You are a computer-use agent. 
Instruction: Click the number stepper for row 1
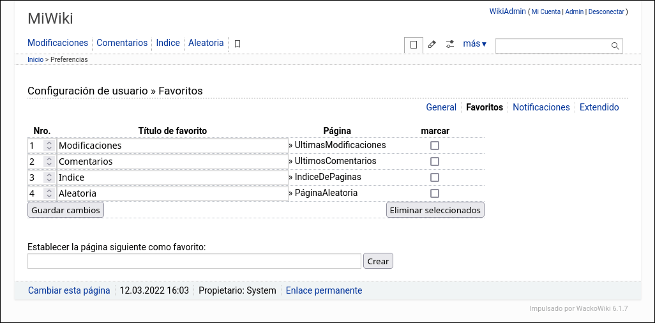click(x=49, y=146)
